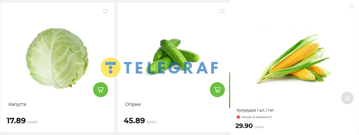Favorite the Огірки product via heart

click(222, 11)
